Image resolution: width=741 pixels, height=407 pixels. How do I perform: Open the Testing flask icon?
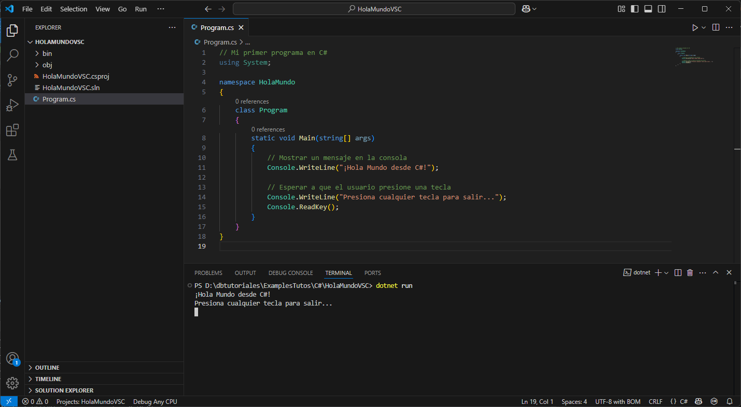(x=12, y=155)
